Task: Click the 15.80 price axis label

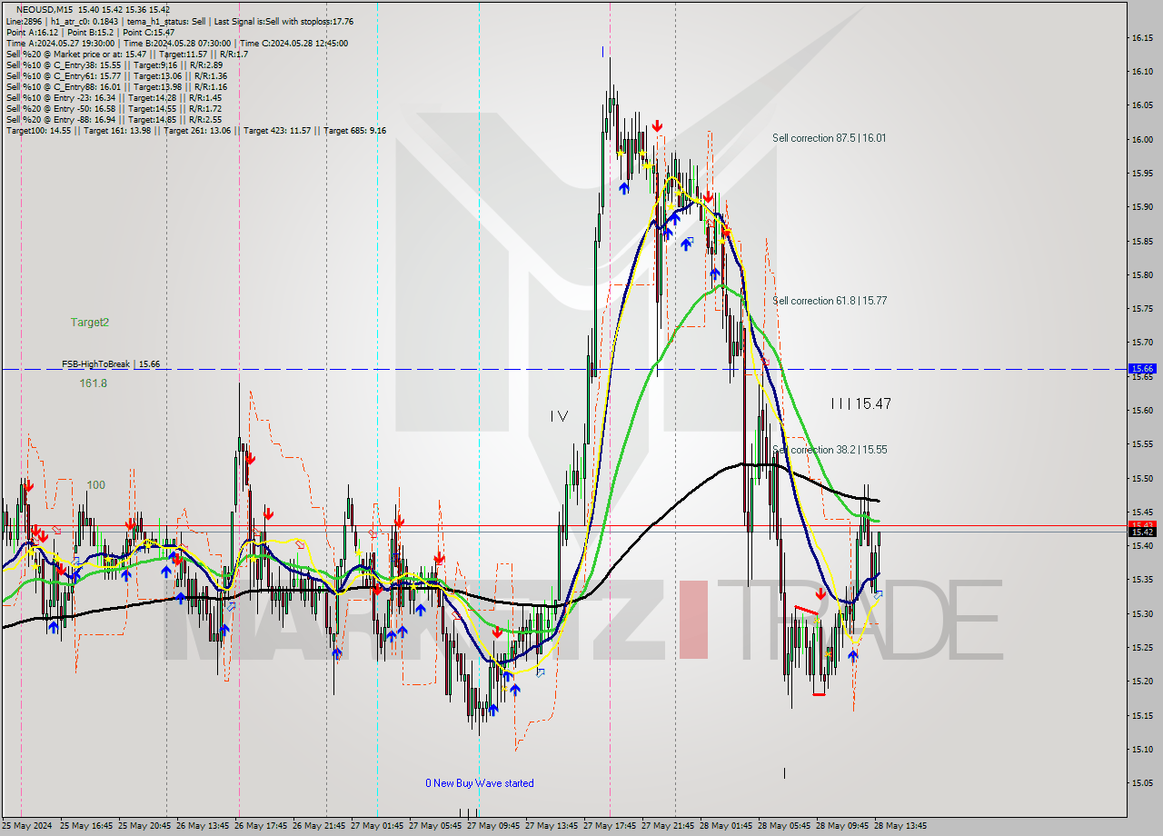Action: pos(1143,274)
